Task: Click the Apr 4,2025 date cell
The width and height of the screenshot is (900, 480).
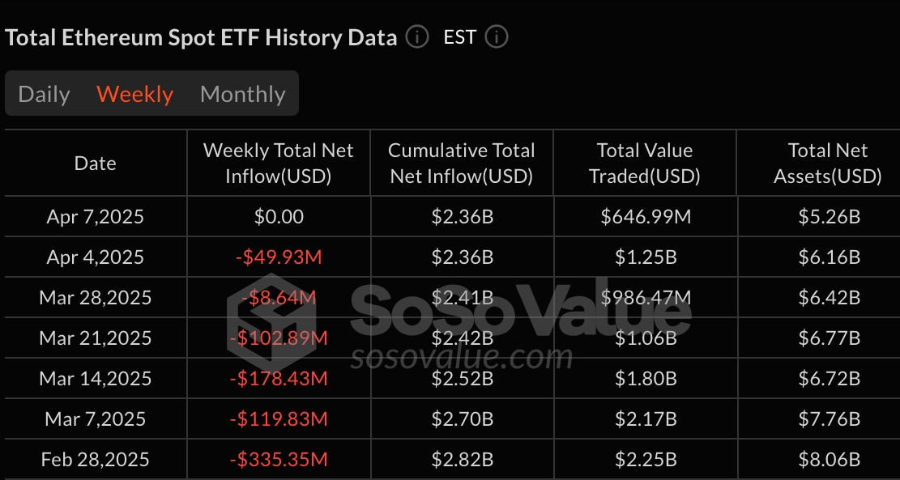Action: pos(96,257)
